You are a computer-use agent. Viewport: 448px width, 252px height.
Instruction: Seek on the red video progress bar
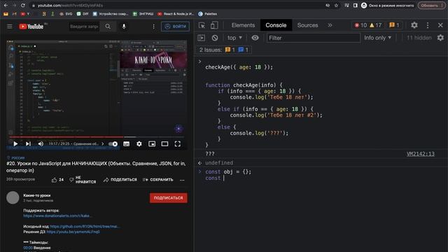click(x=97, y=137)
